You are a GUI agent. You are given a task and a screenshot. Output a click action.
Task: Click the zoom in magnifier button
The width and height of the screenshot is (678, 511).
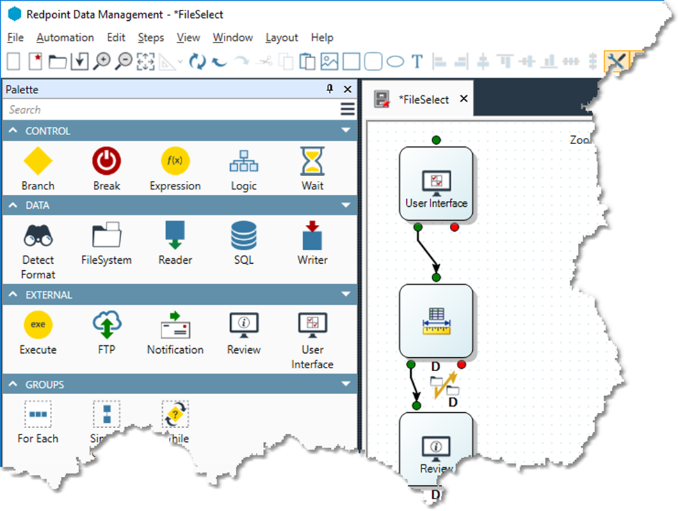click(102, 61)
